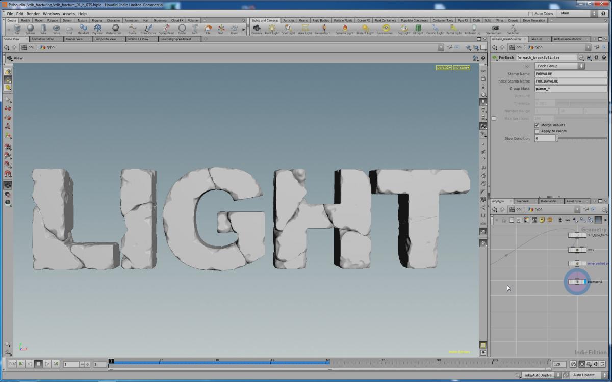612x382 pixels.
Task: Open the Windows menu
Action: coord(51,14)
